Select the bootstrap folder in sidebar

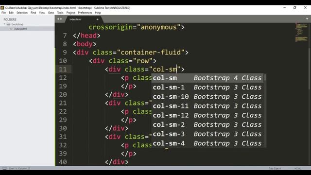(17, 24)
